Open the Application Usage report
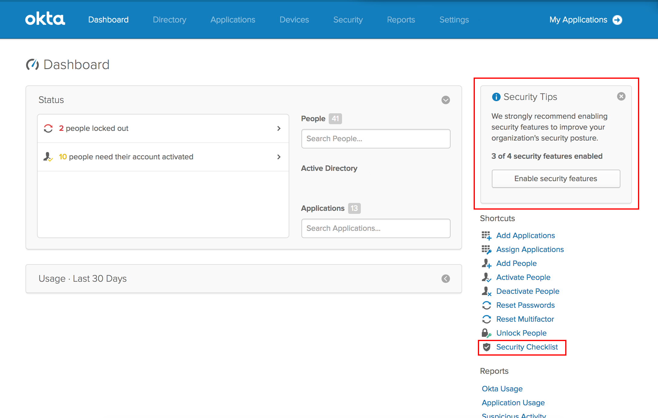This screenshot has height=418, width=658. pos(513,403)
